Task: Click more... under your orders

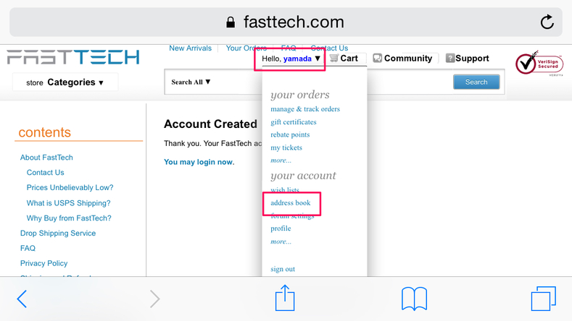Action: point(281,160)
